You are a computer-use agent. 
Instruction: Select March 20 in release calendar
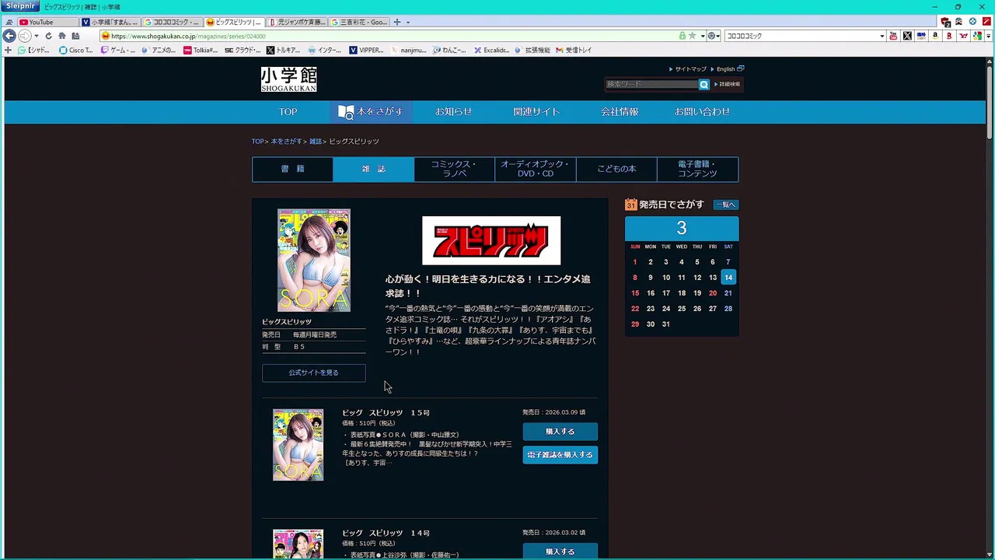tap(713, 293)
